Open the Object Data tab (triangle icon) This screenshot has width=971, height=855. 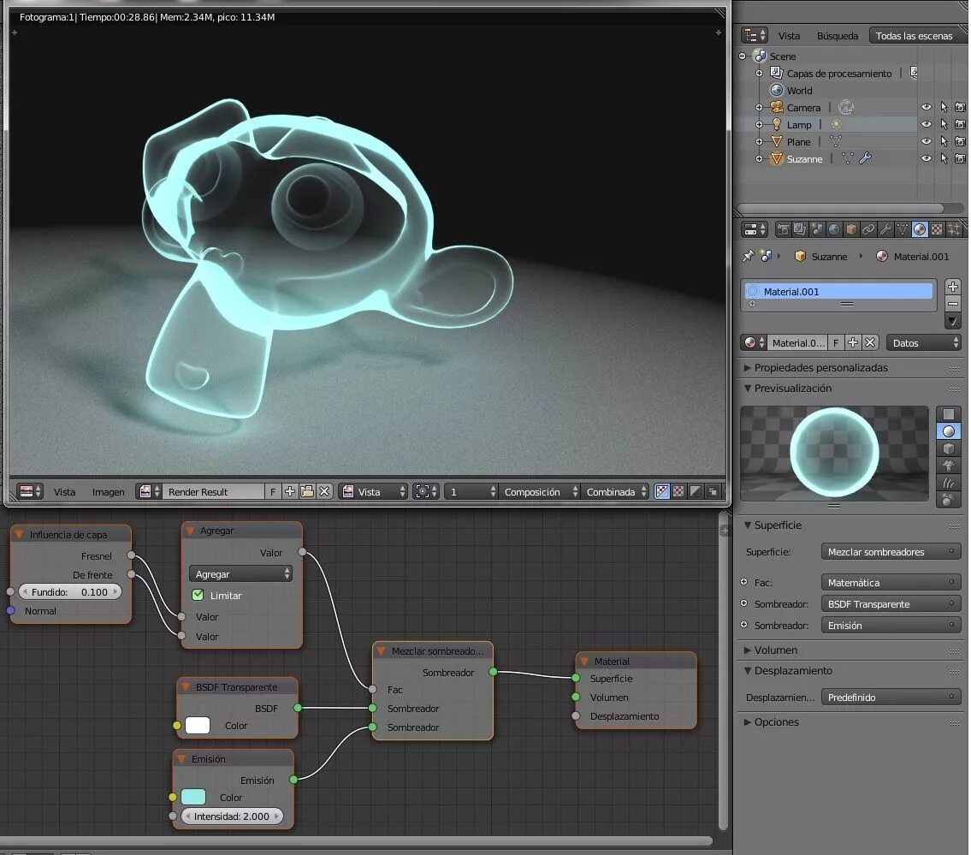(903, 230)
